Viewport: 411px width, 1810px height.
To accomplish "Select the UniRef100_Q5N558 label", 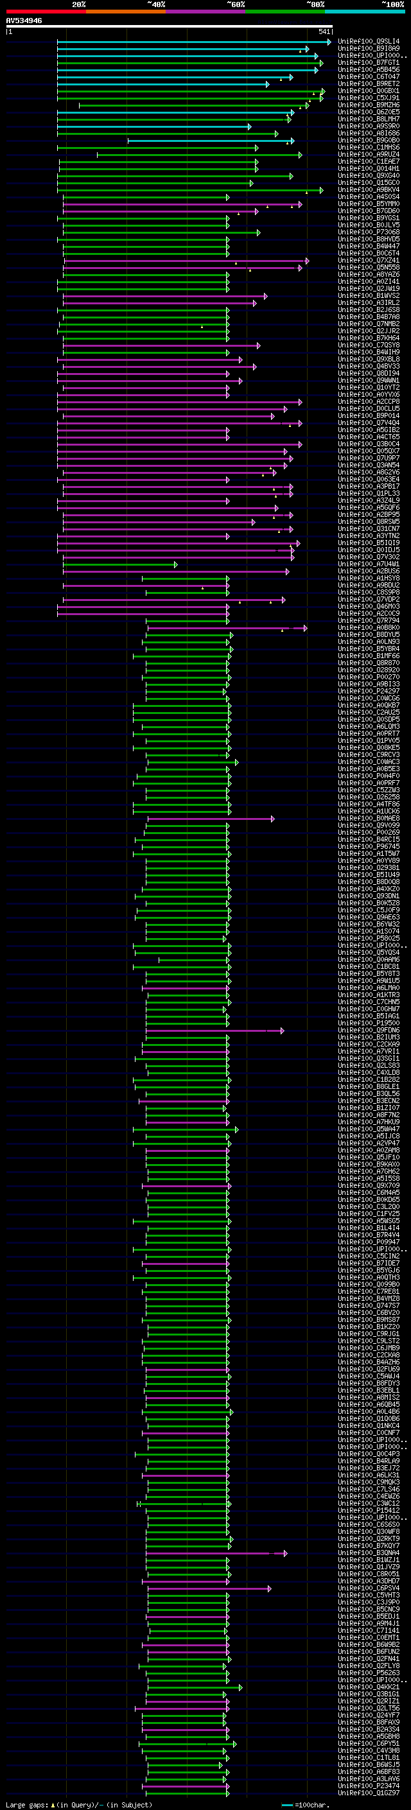I will click(x=369, y=267).
